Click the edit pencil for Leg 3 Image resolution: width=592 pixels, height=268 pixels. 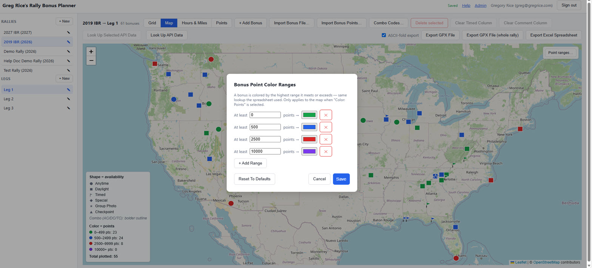click(68, 108)
